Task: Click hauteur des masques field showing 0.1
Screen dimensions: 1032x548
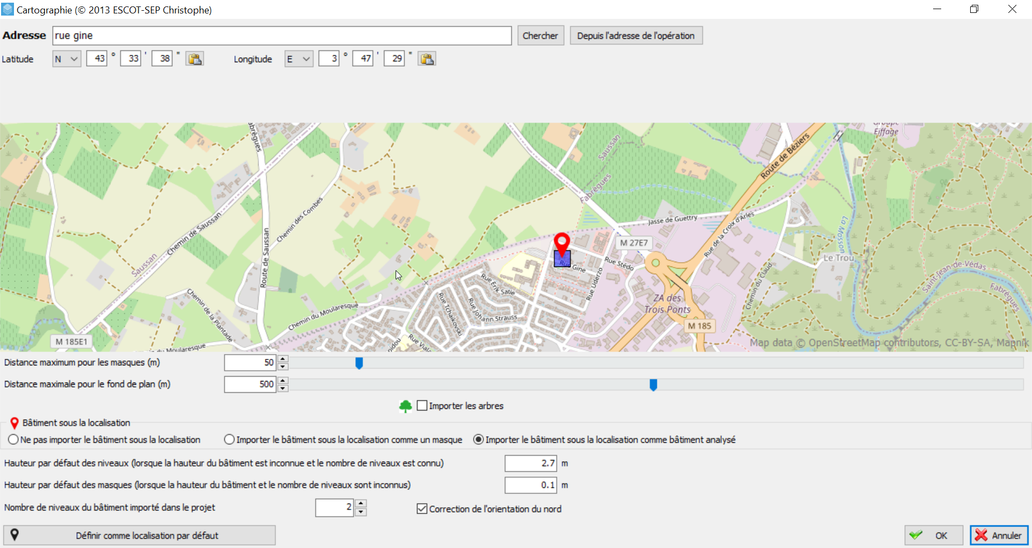Action: point(531,485)
